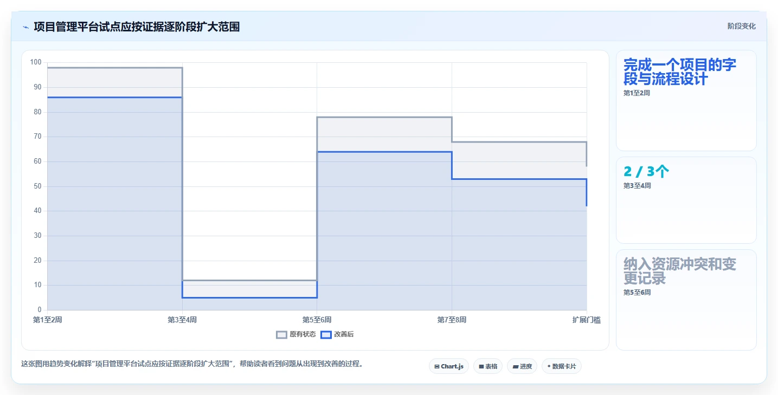Toggle the 原有状态 legend item
The height and width of the screenshot is (395, 778).
(x=296, y=334)
